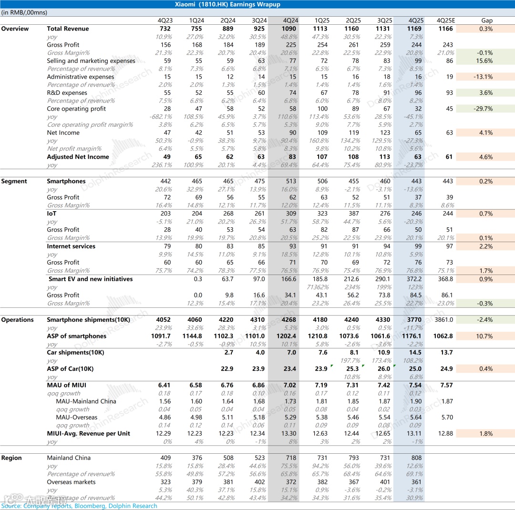Click the 1Q24 column header

click(x=196, y=20)
